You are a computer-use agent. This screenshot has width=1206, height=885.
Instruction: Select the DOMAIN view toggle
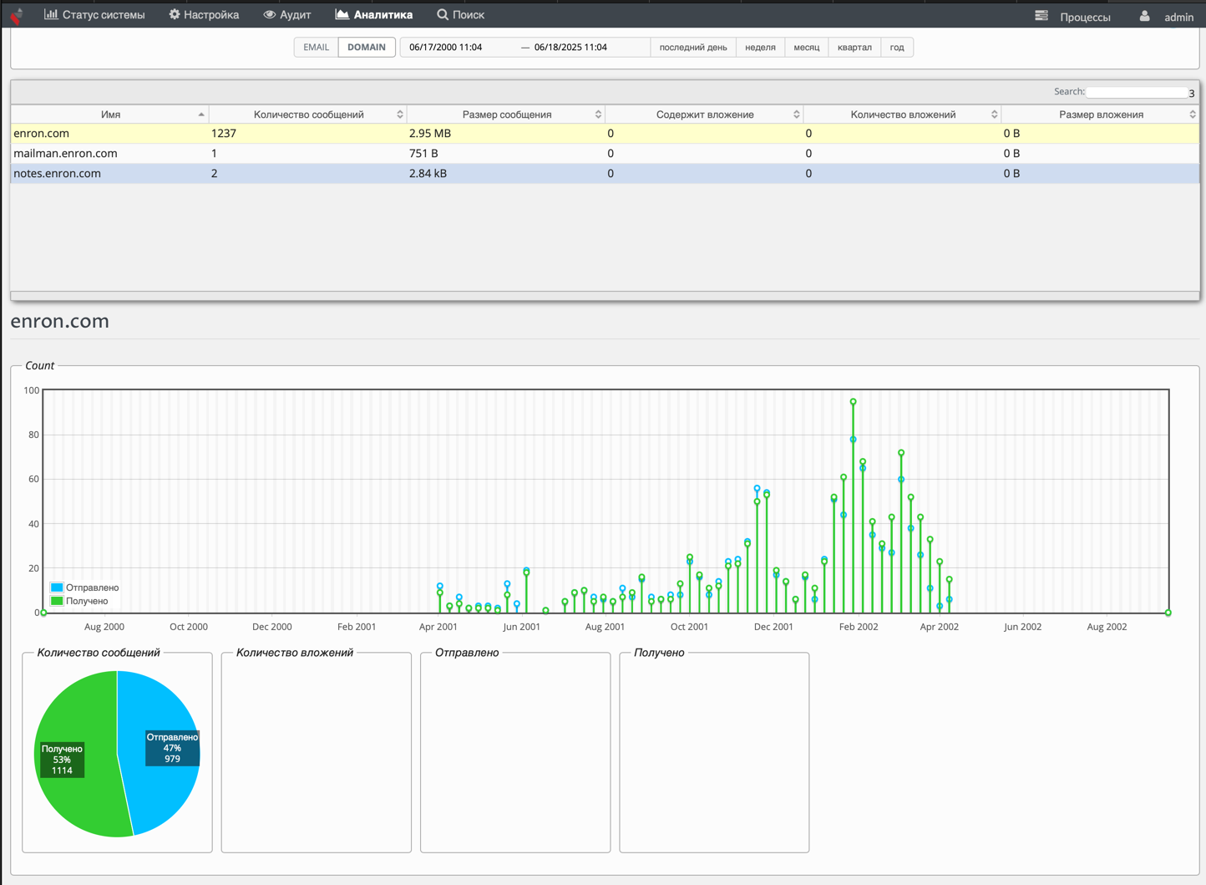click(x=367, y=48)
